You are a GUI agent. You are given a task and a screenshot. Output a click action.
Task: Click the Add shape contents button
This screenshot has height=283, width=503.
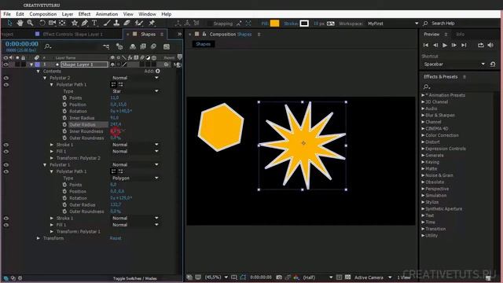click(157, 72)
